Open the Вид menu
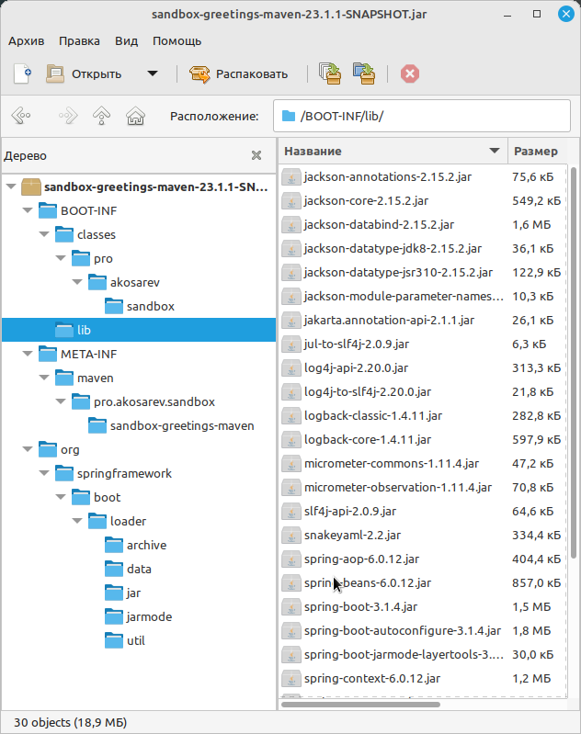 pos(127,41)
